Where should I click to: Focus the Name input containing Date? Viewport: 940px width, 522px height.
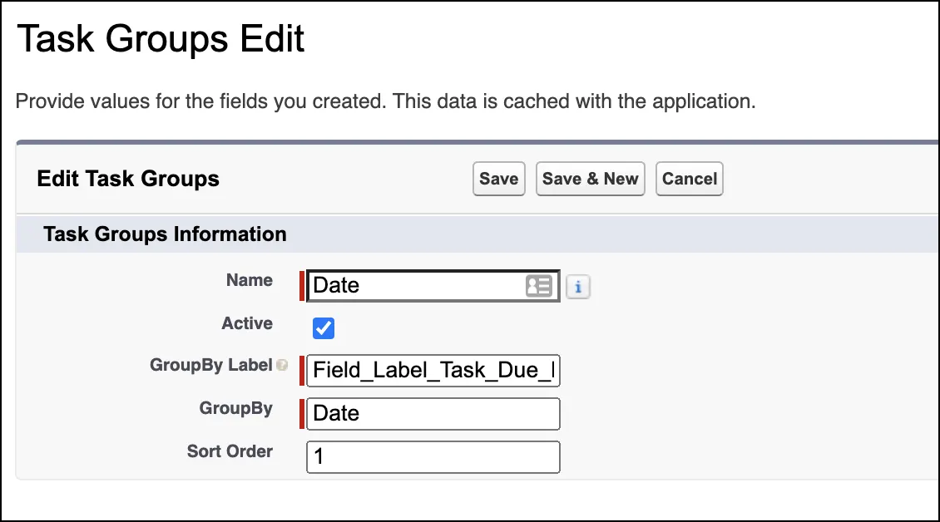433,286
